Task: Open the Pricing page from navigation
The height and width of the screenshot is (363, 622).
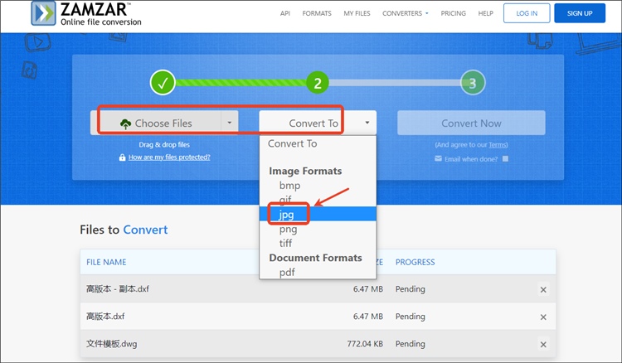Action: pos(453,14)
